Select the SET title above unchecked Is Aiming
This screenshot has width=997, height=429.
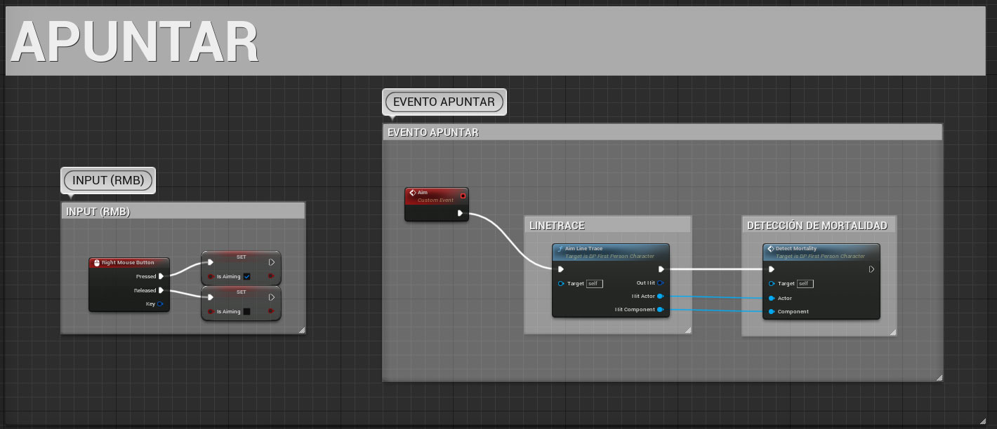coord(241,291)
